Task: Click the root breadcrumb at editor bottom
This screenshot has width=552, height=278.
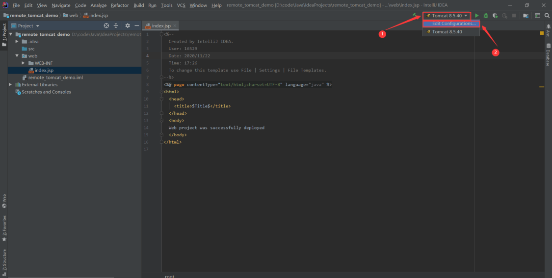Action: [169, 276]
